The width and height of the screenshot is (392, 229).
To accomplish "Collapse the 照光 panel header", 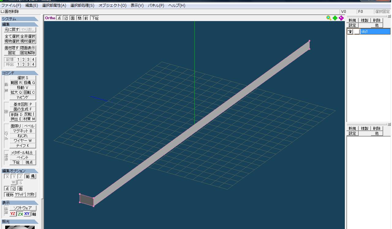I will point(20,222).
